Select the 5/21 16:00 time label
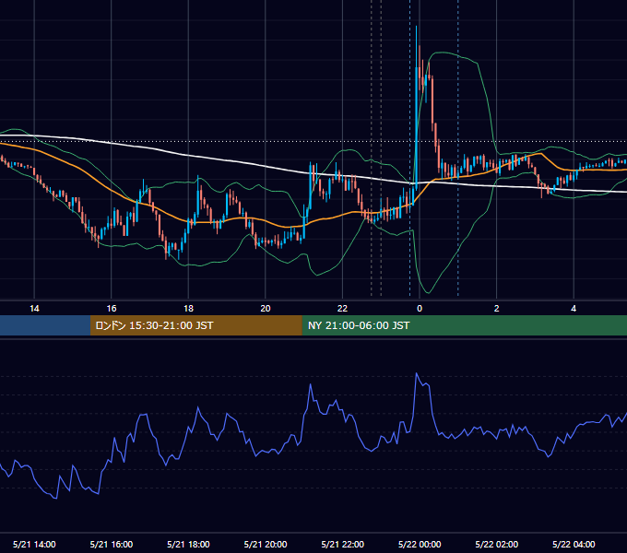Viewport: 627px width, 553px height. [x=112, y=544]
